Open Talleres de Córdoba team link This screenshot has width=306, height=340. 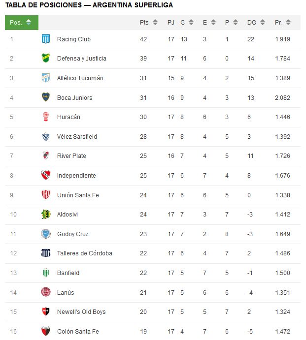85,253
